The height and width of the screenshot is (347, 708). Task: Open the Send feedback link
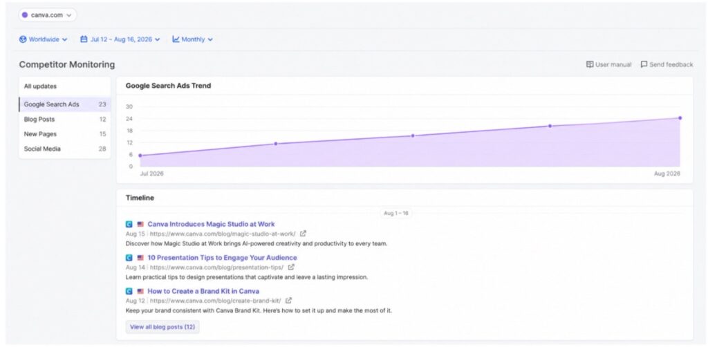[x=667, y=64]
